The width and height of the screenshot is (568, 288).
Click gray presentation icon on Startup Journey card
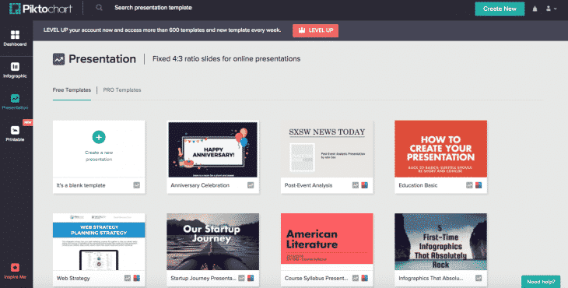click(x=241, y=278)
